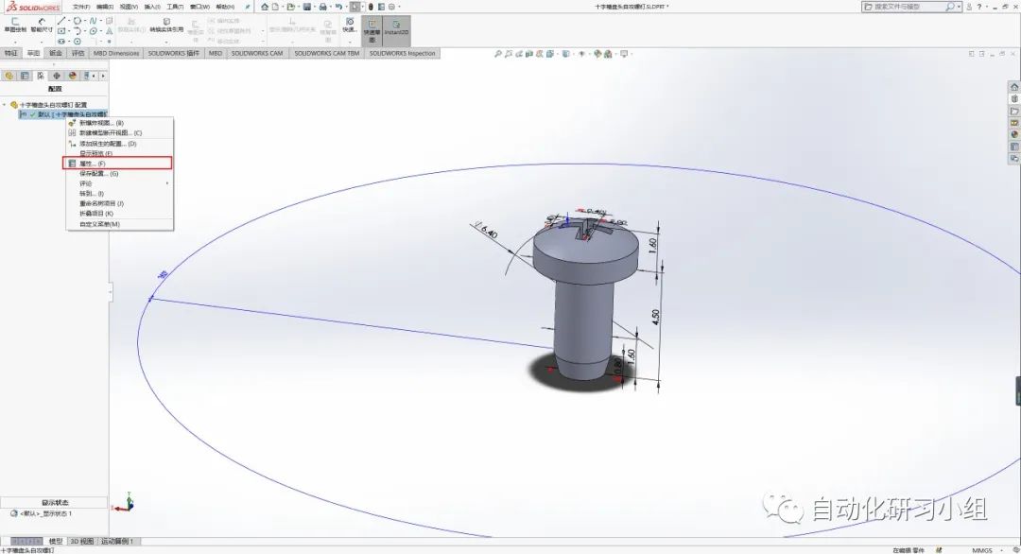Select 属性... (F) in the context menu
The width and height of the screenshot is (1021, 554).
[118, 164]
